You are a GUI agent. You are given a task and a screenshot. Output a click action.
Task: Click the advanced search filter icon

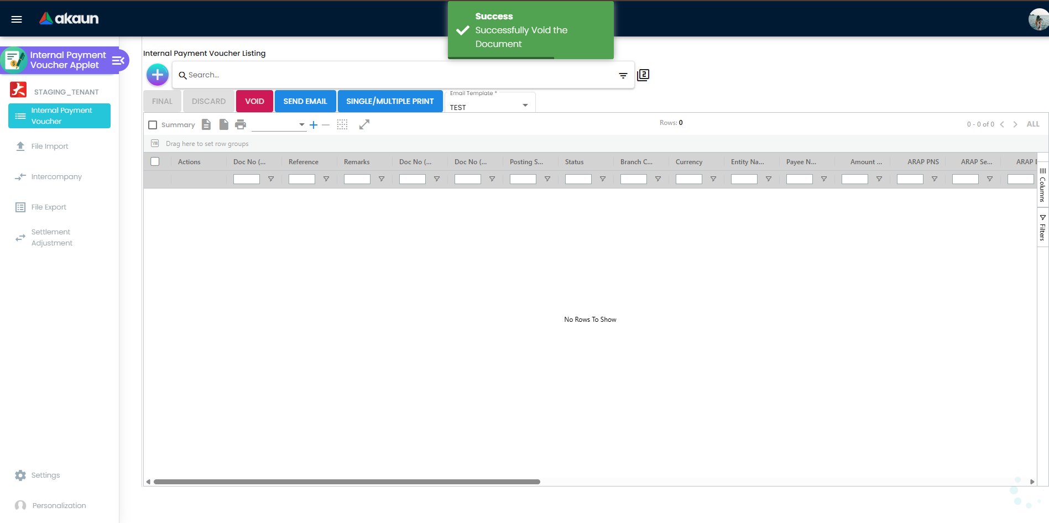(x=623, y=76)
